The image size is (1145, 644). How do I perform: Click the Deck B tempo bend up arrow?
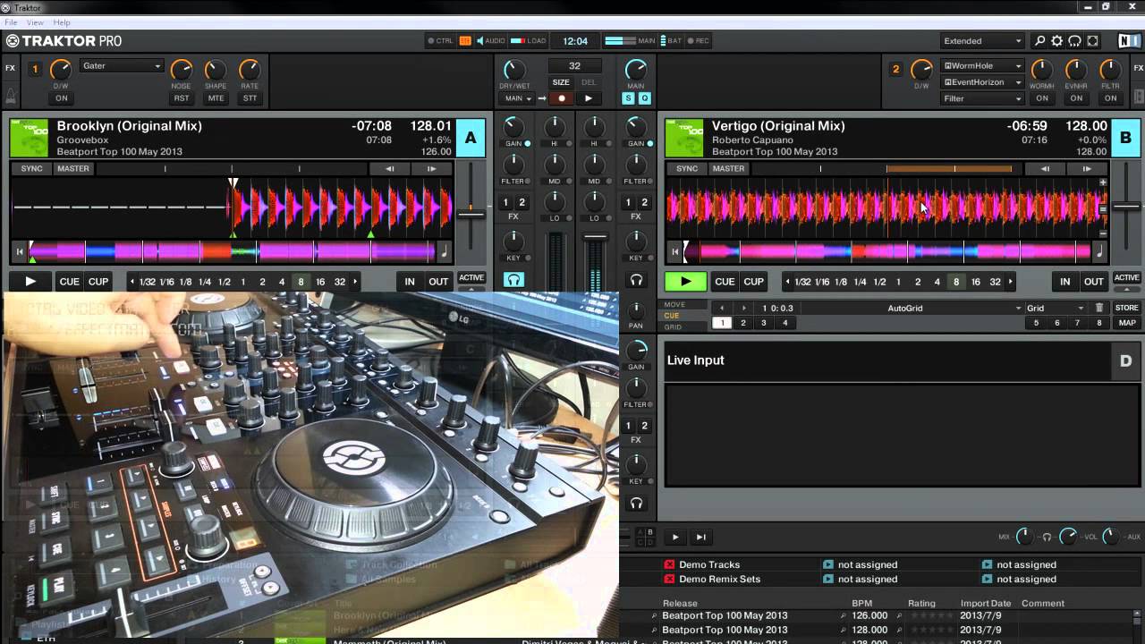tap(1087, 168)
